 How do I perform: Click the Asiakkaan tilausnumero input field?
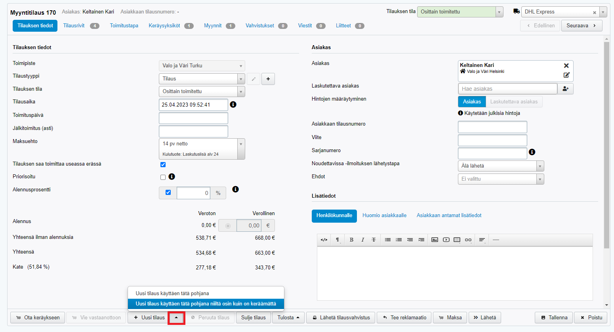point(492,127)
